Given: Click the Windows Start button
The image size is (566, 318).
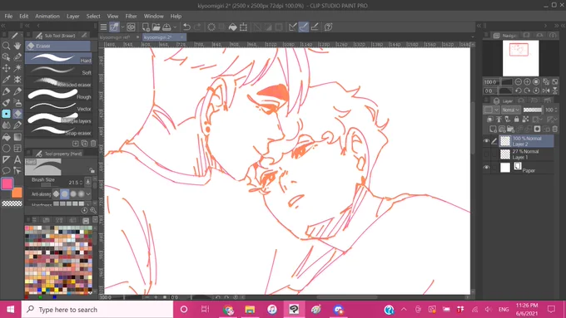Looking at the screenshot, I should pos(11,310).
